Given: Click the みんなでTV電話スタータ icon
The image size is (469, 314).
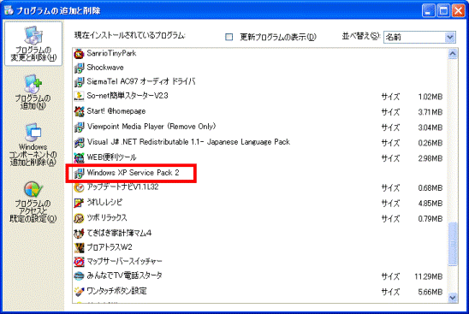Looking at the screenshot, I should [79, 276].
